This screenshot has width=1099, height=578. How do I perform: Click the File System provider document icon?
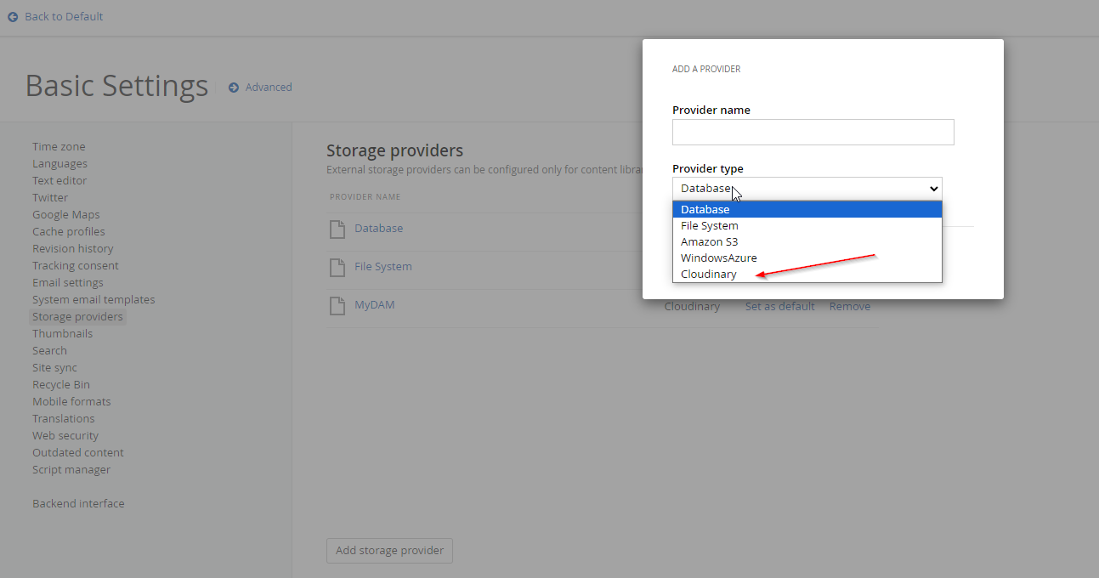click(x=337, y=268)
